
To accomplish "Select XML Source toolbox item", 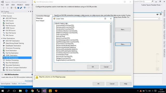I will (x=10, y=35).
